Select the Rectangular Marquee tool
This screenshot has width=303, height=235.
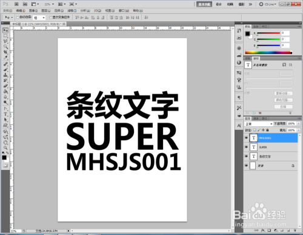click(5, 36)
